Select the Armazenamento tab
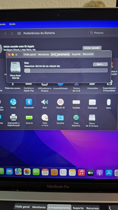Screen dimensions: 118x210 (60, 54)
